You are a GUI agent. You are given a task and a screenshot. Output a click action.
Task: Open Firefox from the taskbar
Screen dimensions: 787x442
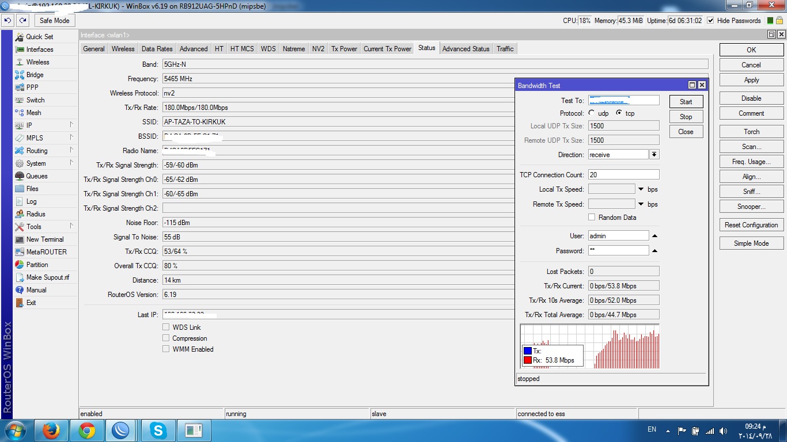[51, 430]
